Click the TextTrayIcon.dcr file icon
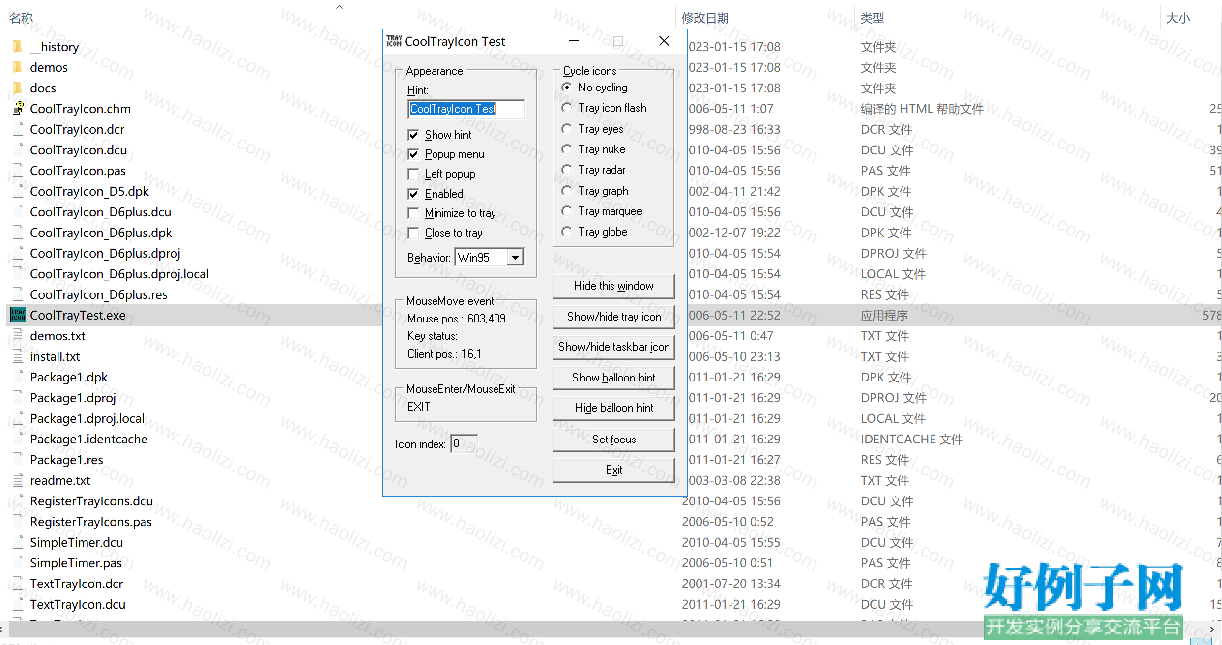 [18, 584]
